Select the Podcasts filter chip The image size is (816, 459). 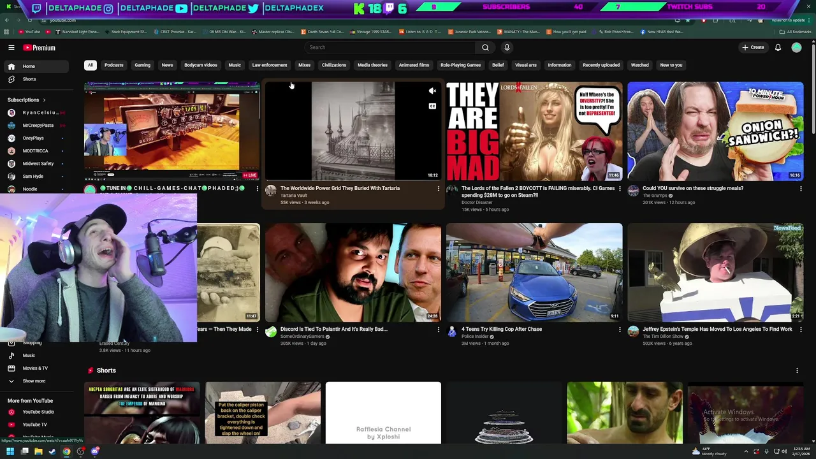click(114, 65)
